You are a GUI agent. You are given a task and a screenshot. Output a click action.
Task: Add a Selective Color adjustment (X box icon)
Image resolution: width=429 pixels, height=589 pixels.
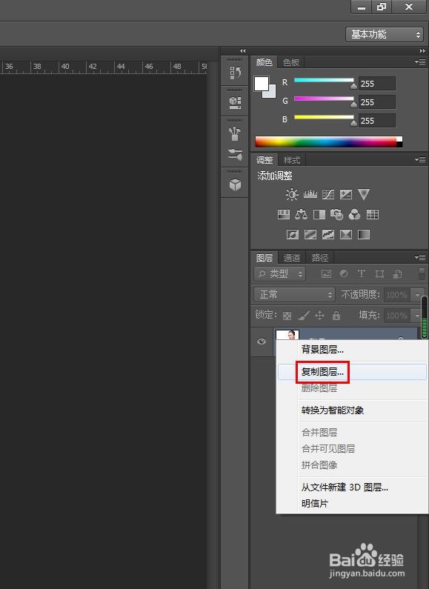point(346,235)
